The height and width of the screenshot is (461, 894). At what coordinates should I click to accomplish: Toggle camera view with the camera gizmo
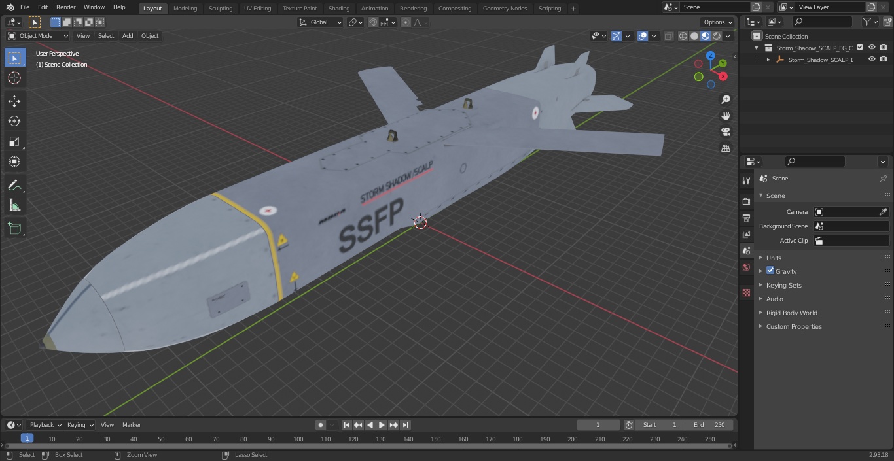click(725, 132)
